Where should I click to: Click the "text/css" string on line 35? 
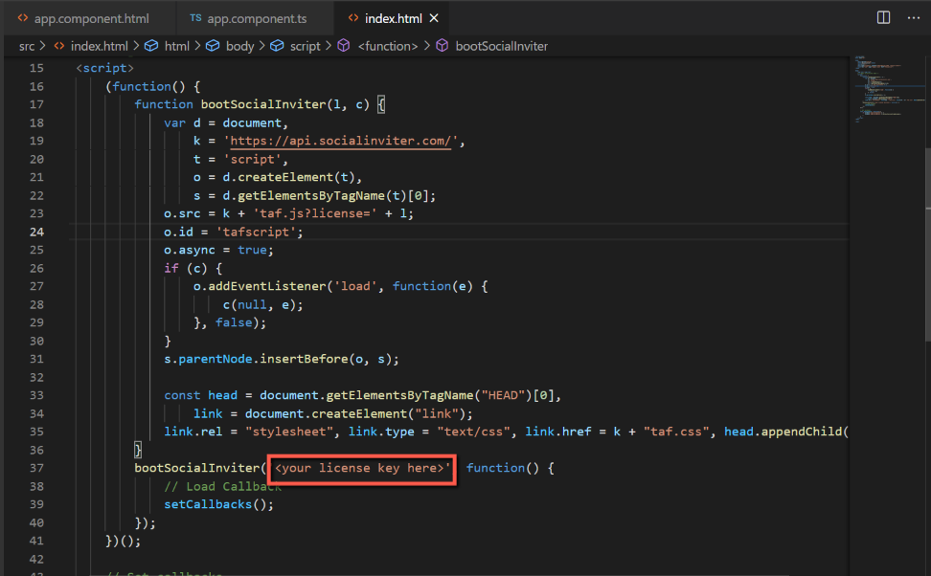click(x=473, y=432)
